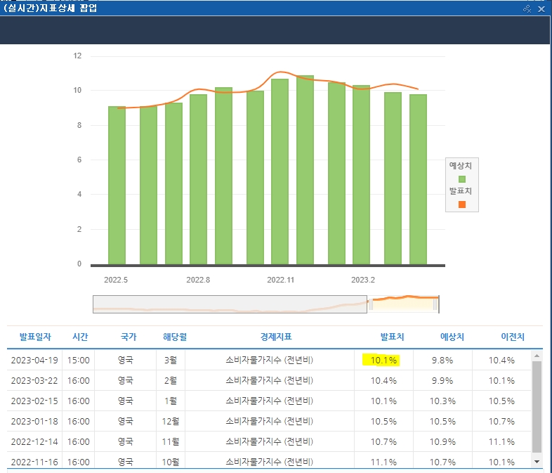Sort by the 발표일자 column header

pyautogui.click(x=35, y=337)
